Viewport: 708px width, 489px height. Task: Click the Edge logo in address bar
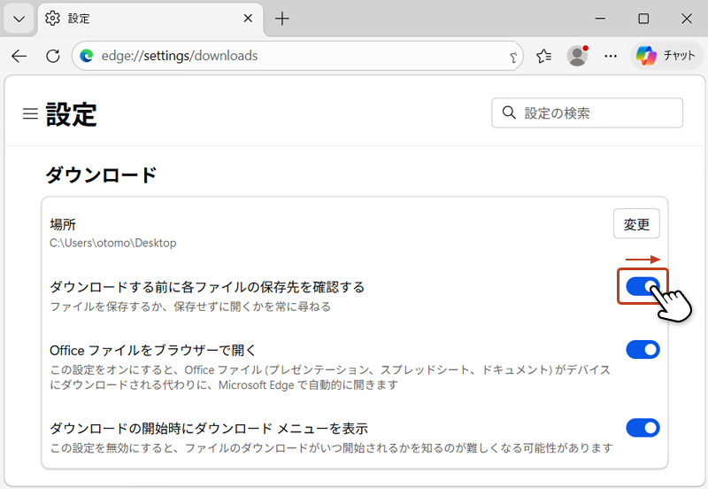86,56
